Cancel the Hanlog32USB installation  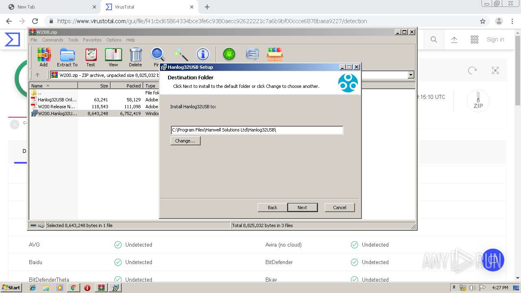click(339, 208)
